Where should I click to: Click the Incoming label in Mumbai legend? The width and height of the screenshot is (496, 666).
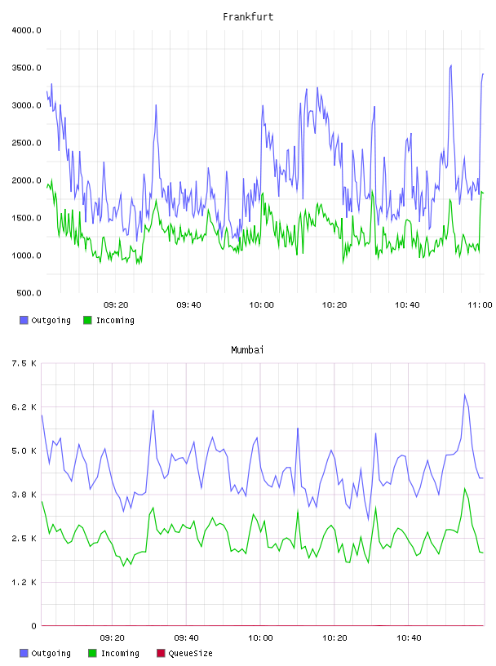(x=120, y=653)
